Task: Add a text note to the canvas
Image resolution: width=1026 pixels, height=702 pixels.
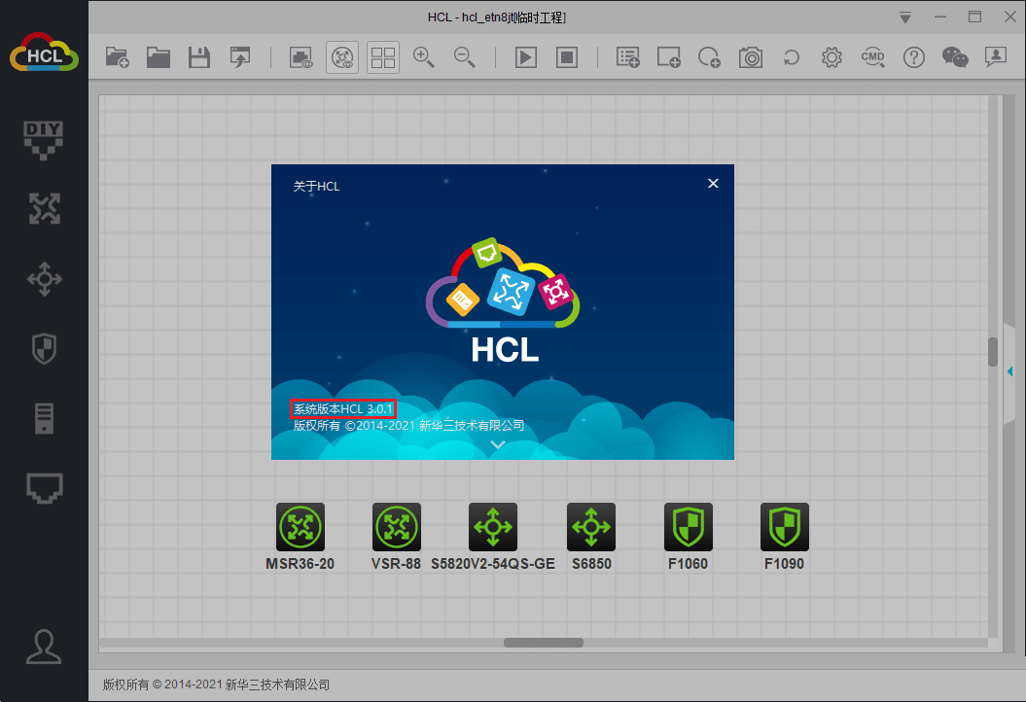Action: tap(627, 57)
